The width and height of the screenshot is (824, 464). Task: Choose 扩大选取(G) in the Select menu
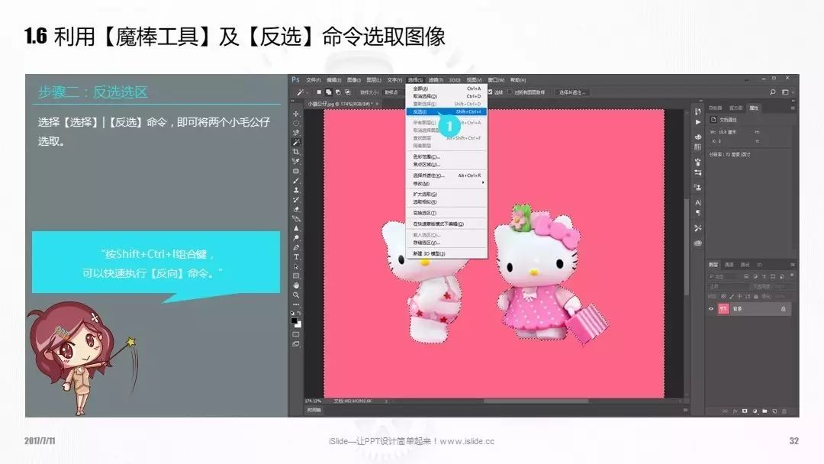pyautogui.click(x=446, y=194)
